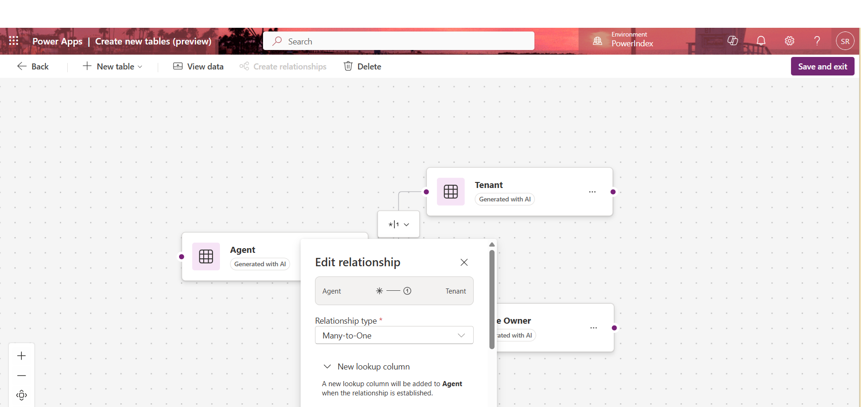The height and width of the screenshot is (407, 861).
Task: Open the Relationship type dropdown
Action: 394,335
